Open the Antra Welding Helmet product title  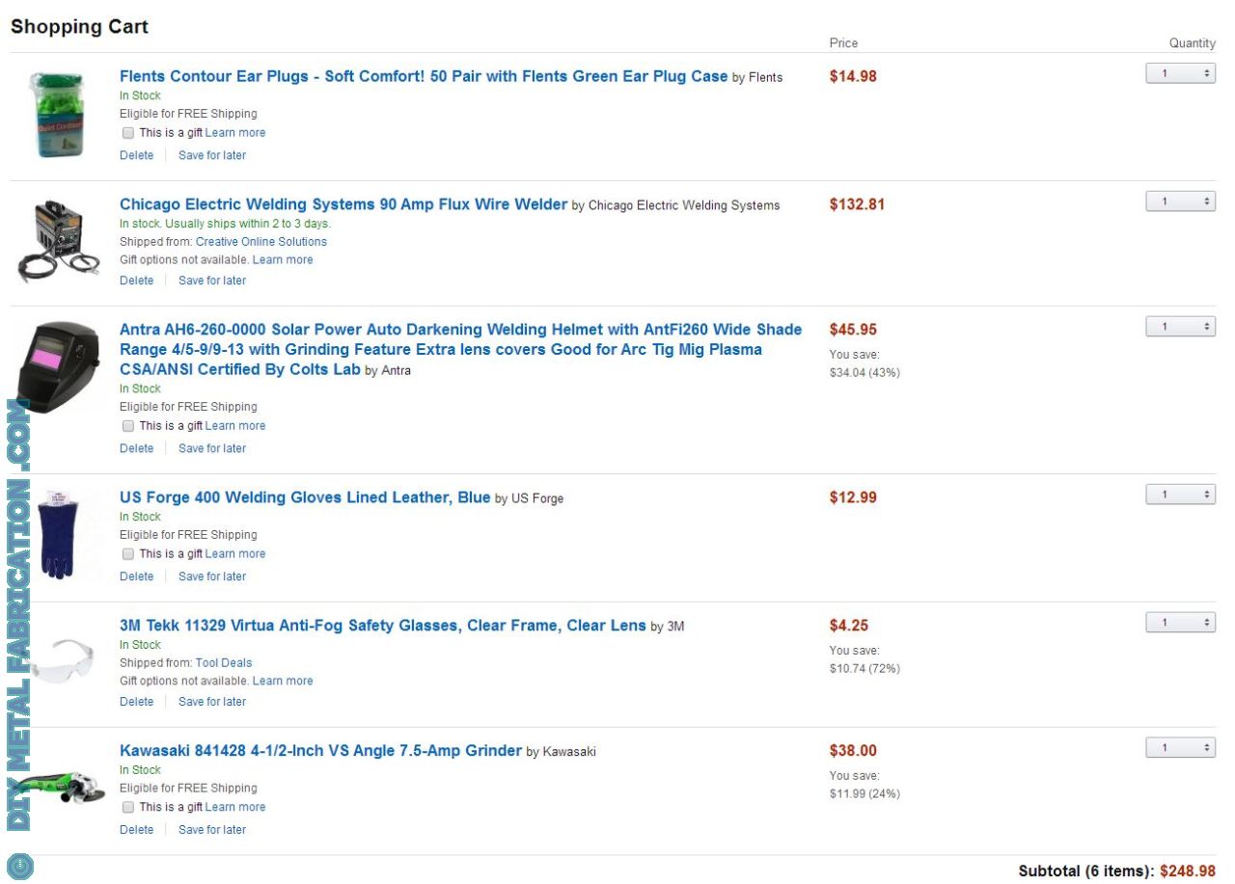point(460,349)
